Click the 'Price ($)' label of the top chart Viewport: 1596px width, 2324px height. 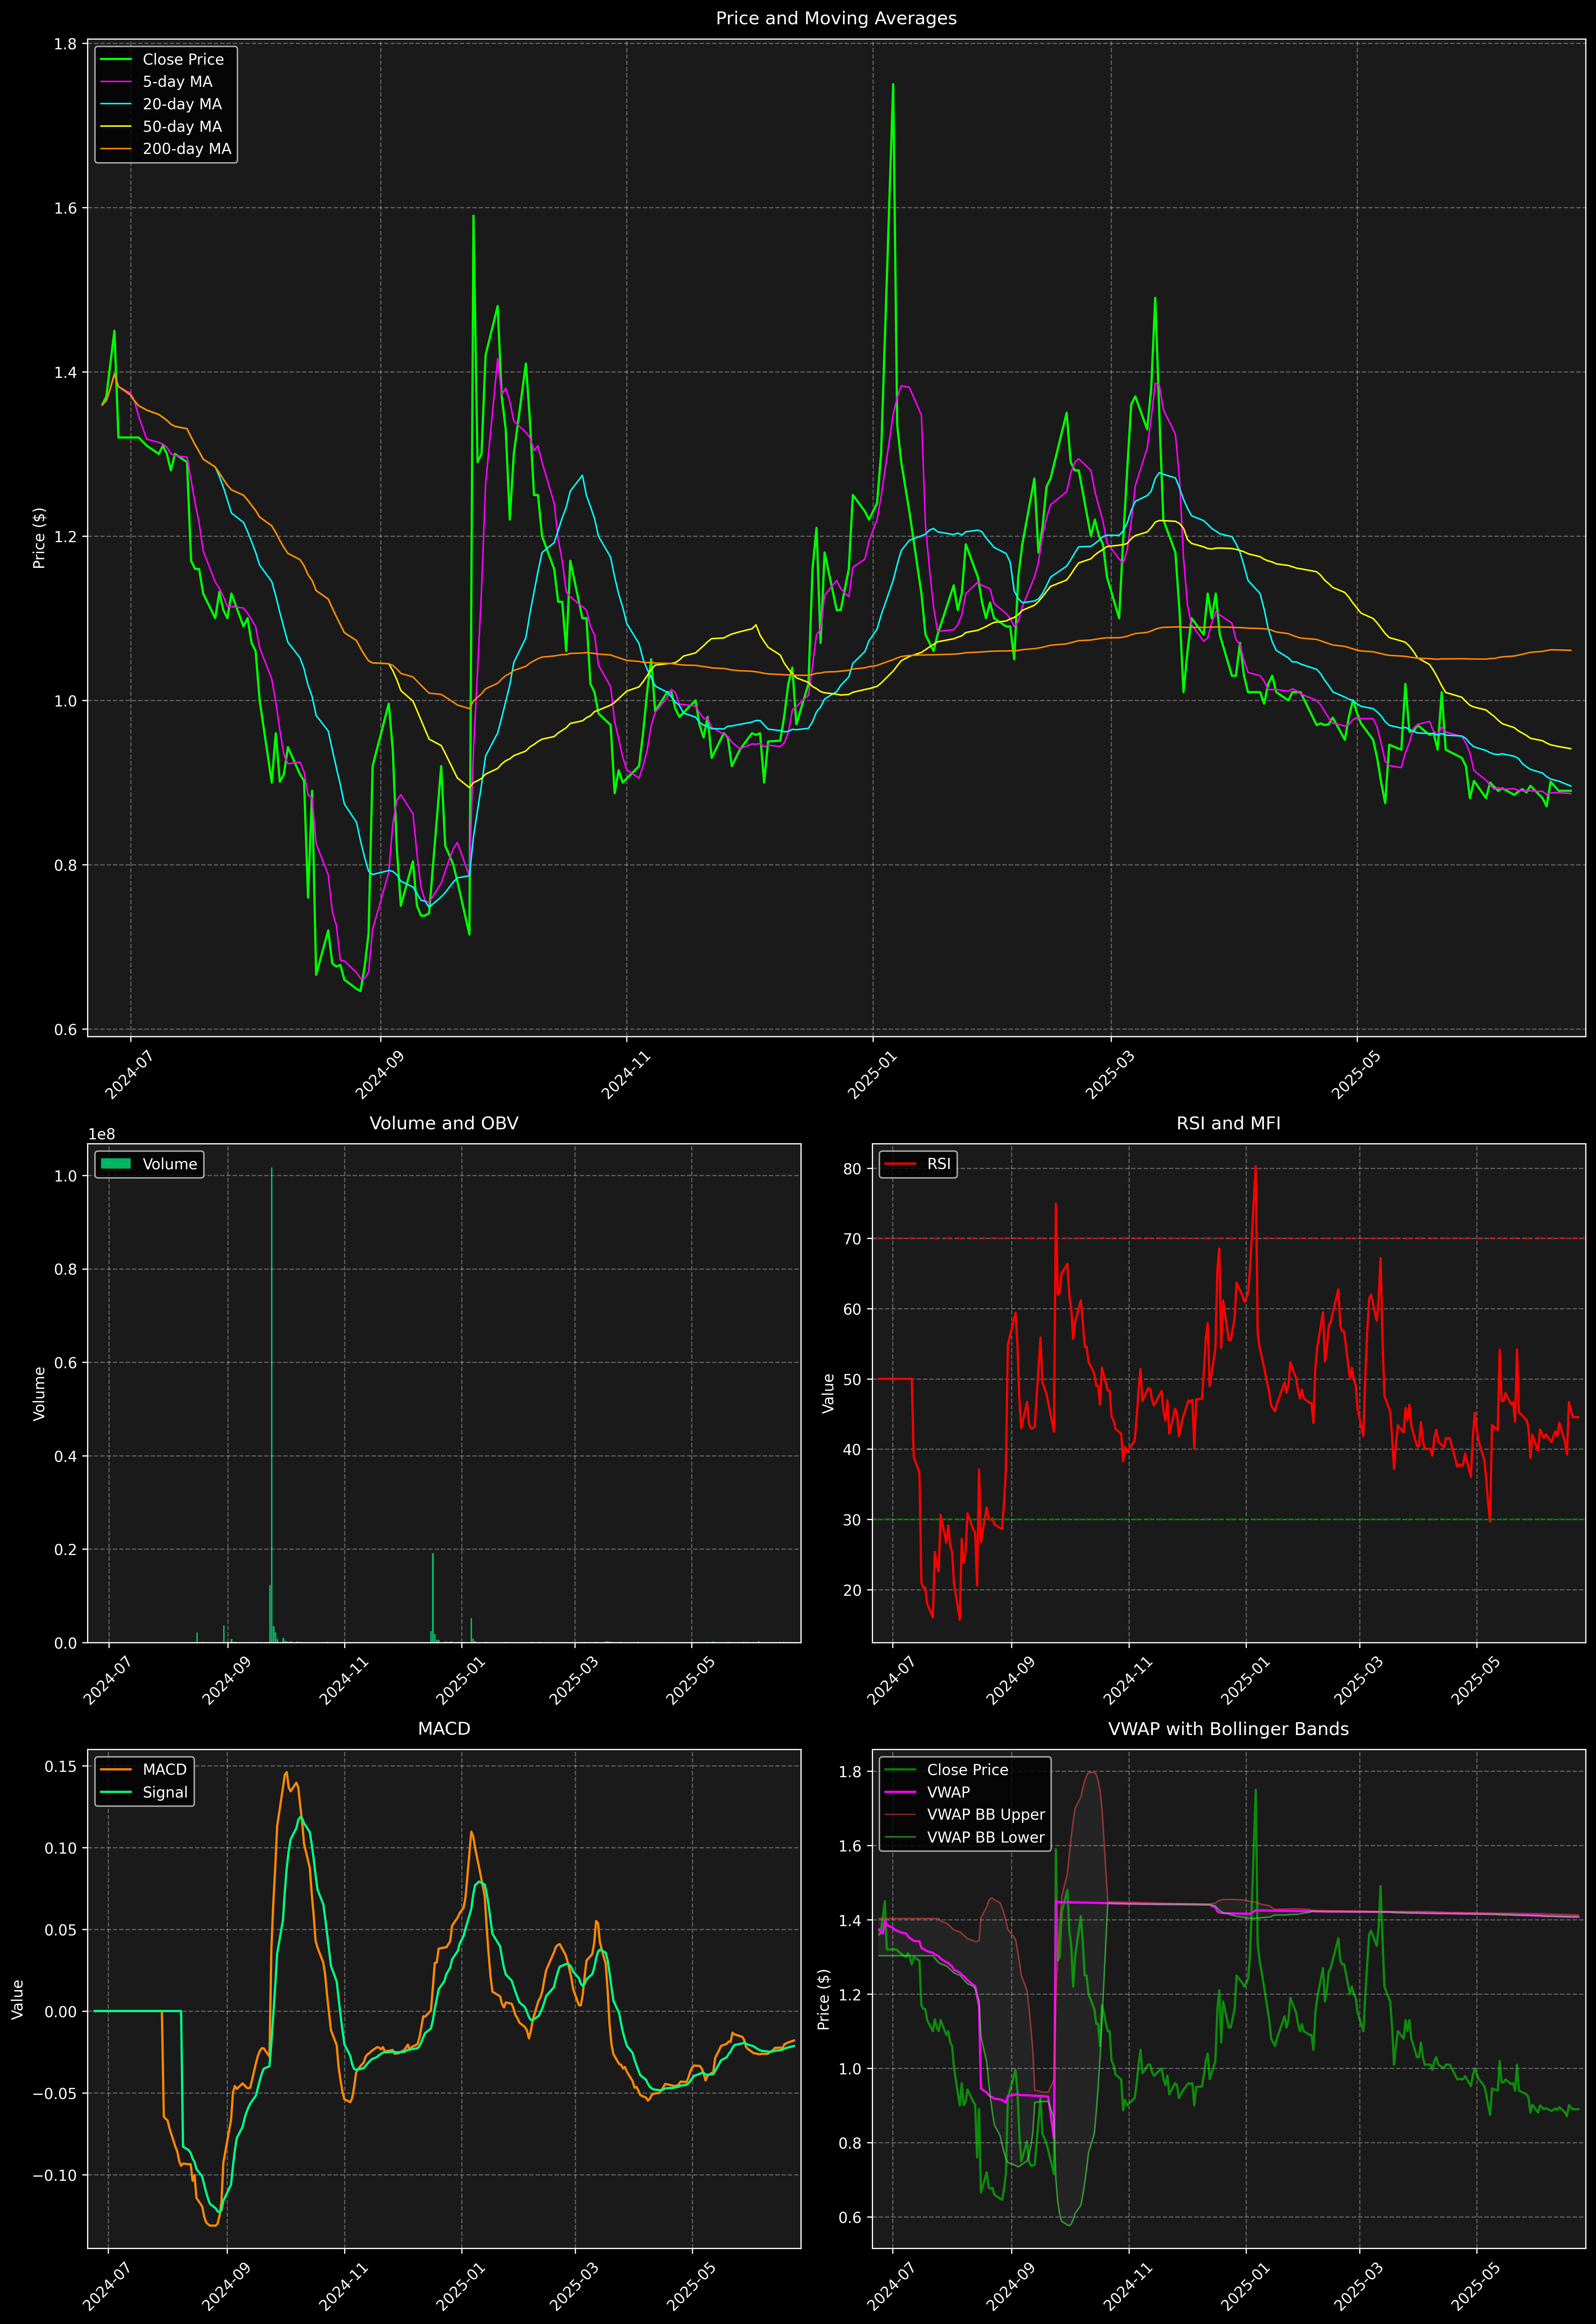click(39, 538)
